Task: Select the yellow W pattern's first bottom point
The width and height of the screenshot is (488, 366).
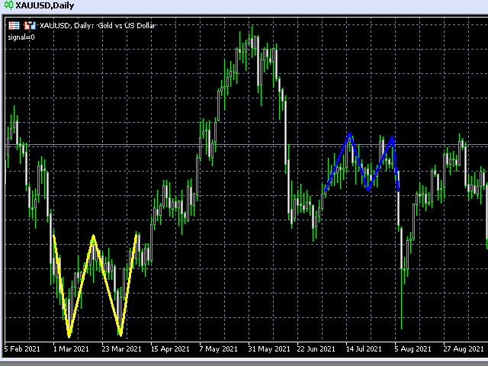Action: point(69,335)
